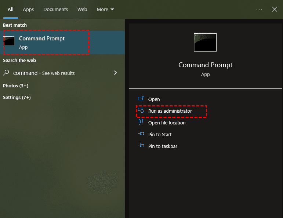Show Settings (7+) results
Image resolution: width=283 pixels, height=218 pixels.
(17, 97)
